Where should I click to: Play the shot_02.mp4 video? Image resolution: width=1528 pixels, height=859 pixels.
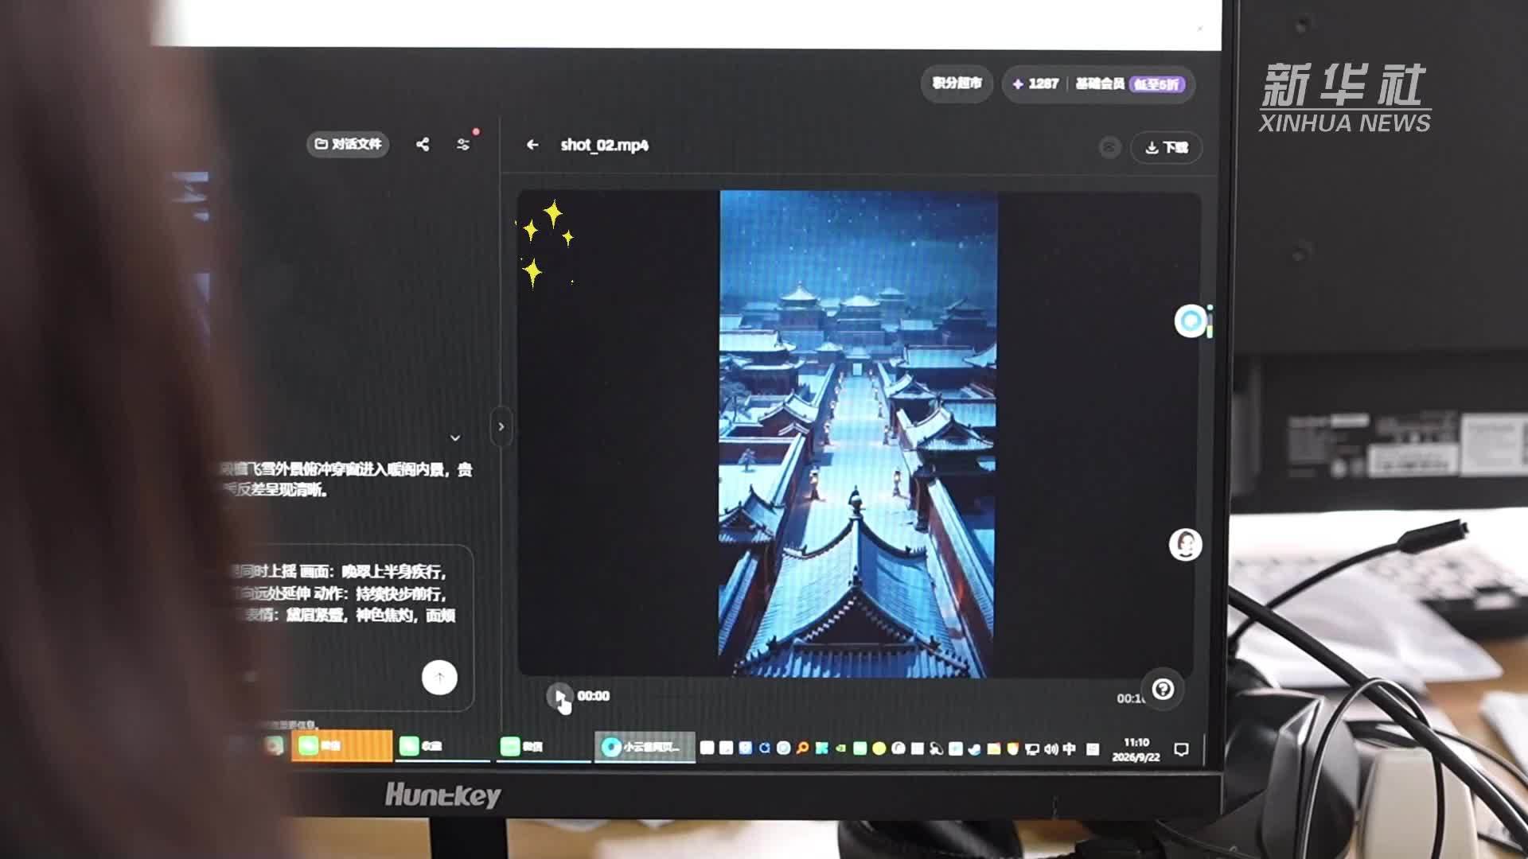coord(559,696)
